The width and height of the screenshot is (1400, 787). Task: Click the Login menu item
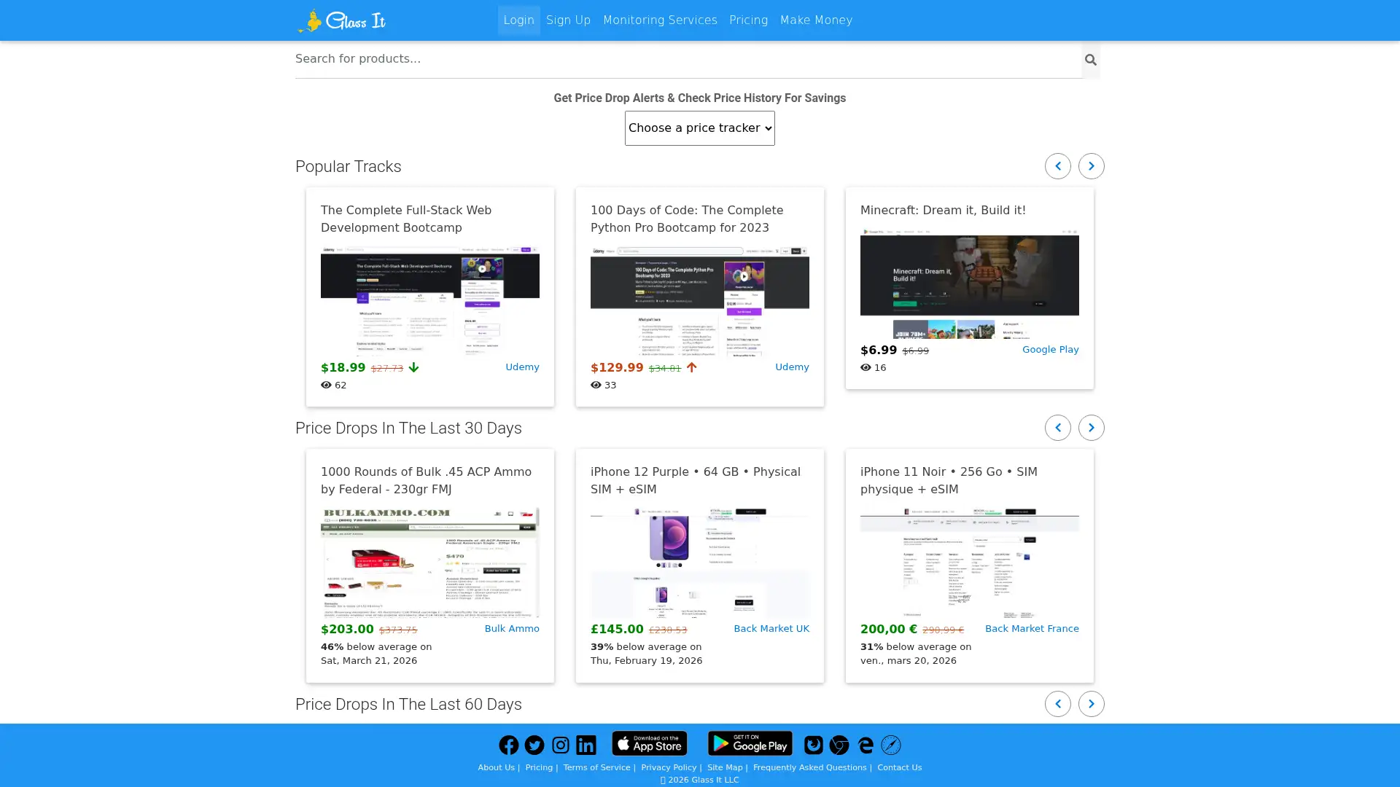[519, 20]
